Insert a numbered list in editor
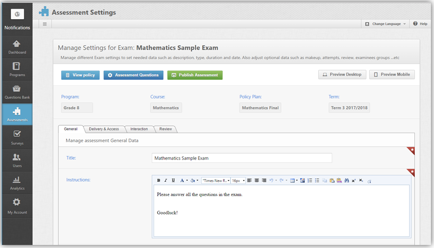434x248 pixels. pyautogui.click(x=310, y=180)
